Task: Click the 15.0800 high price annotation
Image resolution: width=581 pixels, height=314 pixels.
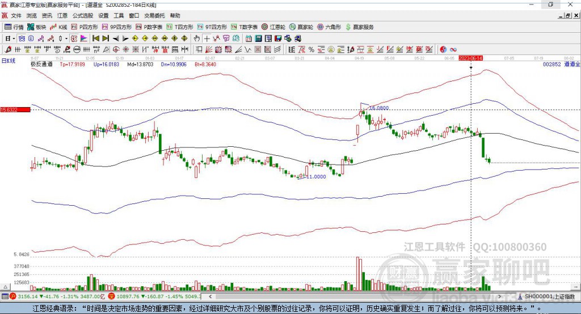Action: point(379,108)
